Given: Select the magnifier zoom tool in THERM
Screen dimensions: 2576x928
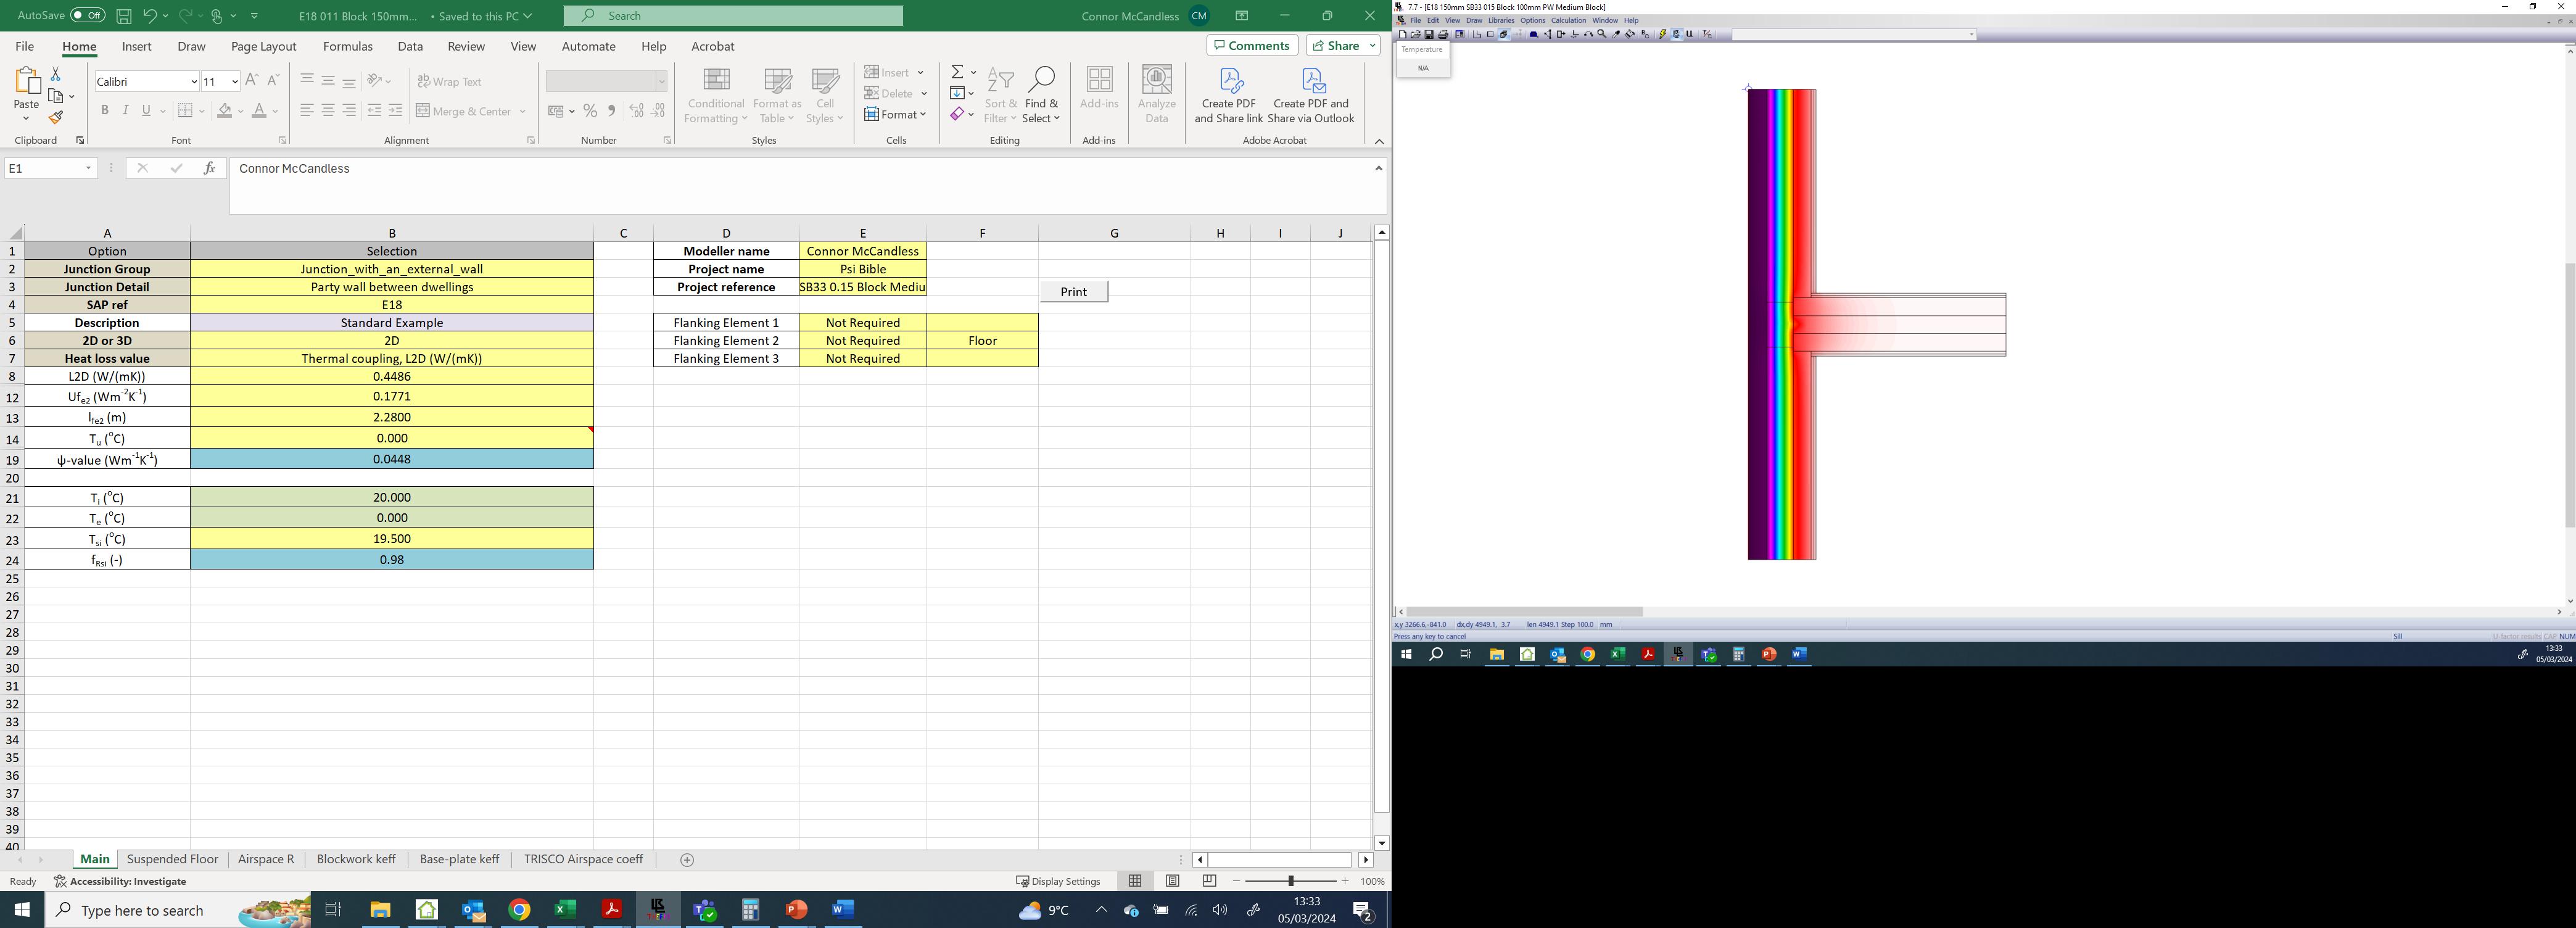Looking at the screenshot, I should coord(1602,34).
